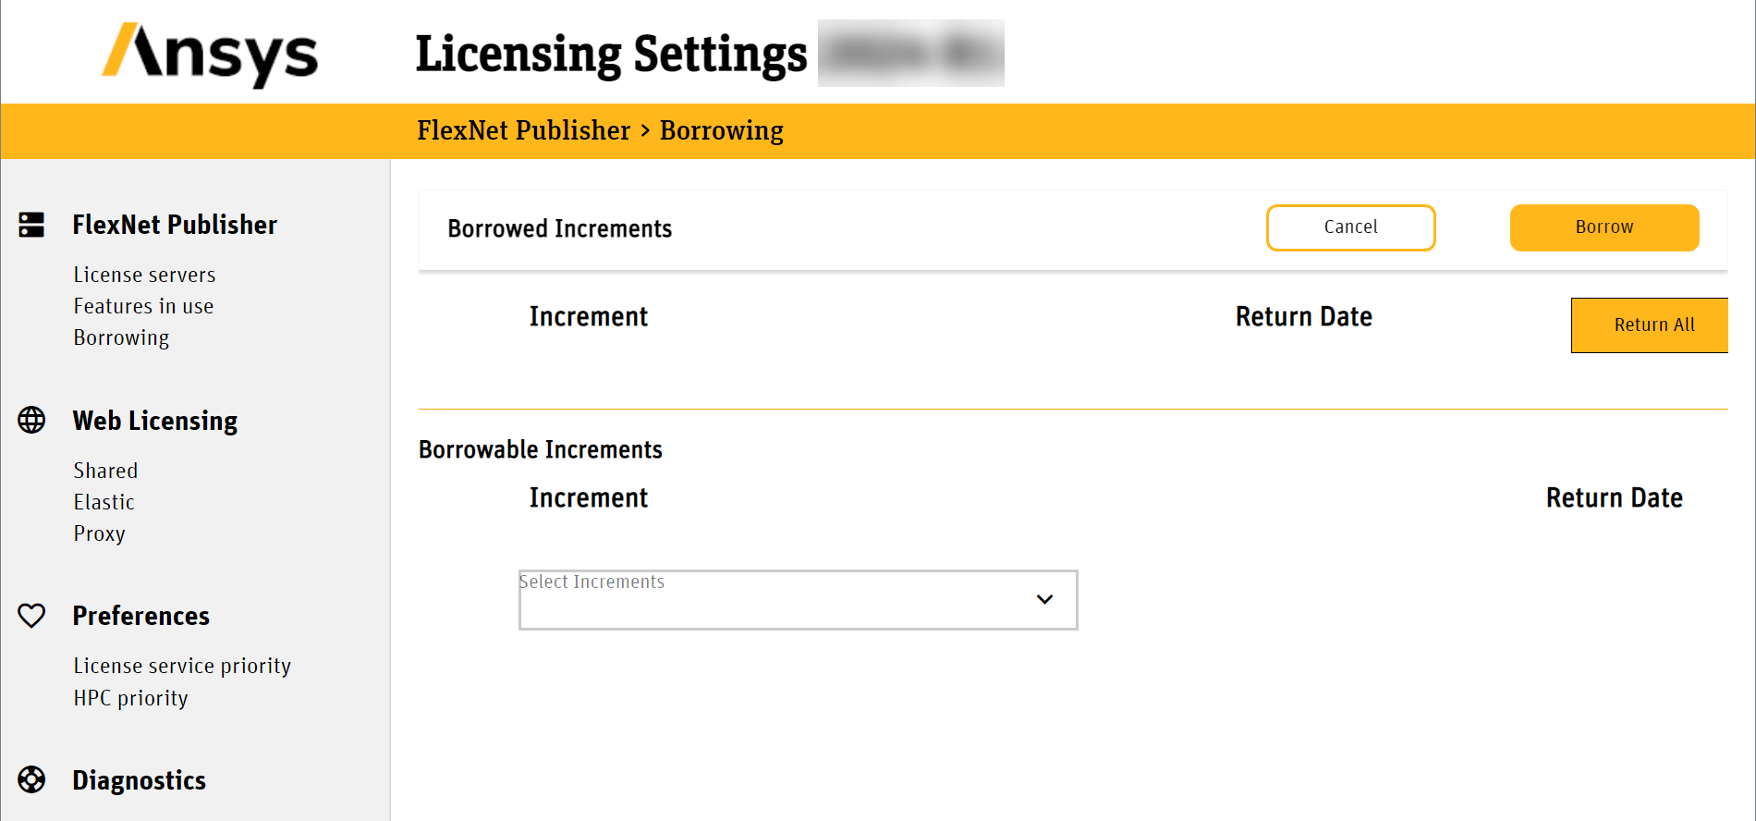Go to Features in use
This screenshot has width=1756, height=821.
pos(143,306)
